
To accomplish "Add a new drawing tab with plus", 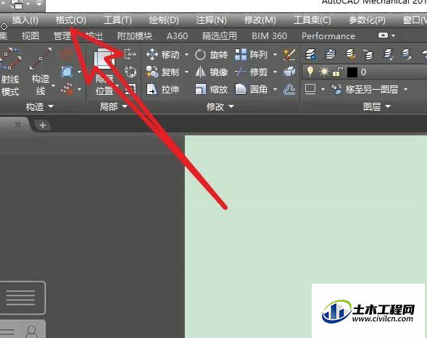I will [x=43, y=125].
